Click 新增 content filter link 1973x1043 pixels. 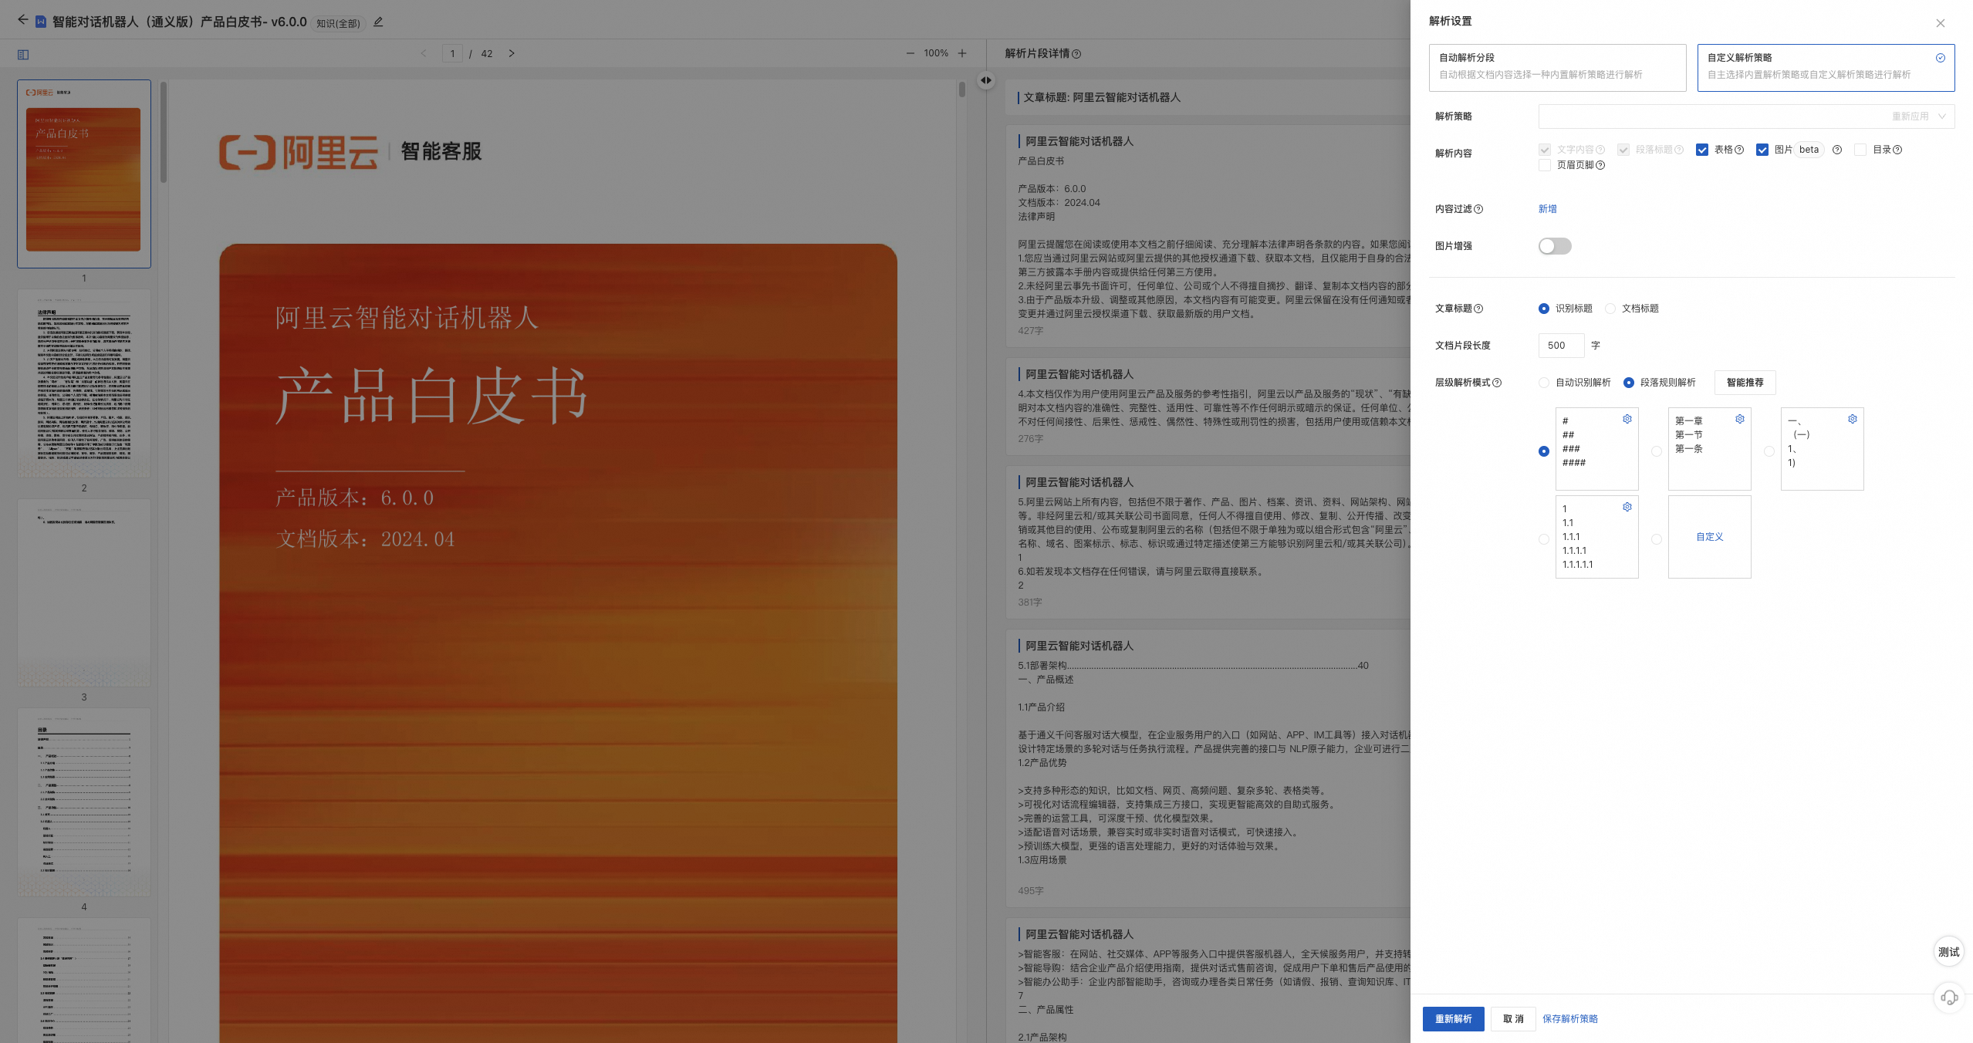click(x=1547, y=209)
